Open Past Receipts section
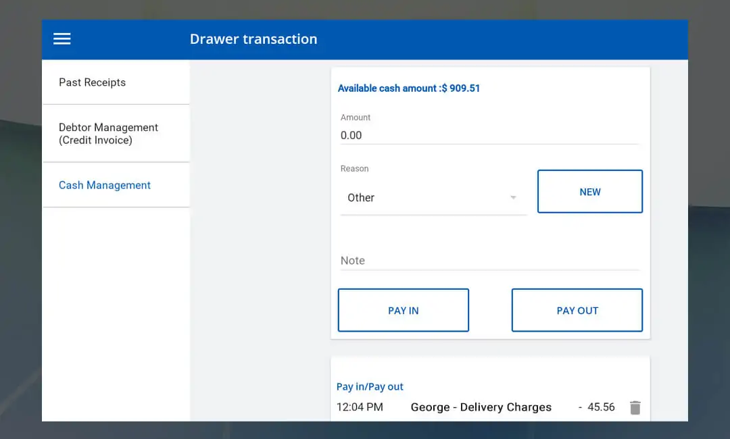 pos(93,82)
